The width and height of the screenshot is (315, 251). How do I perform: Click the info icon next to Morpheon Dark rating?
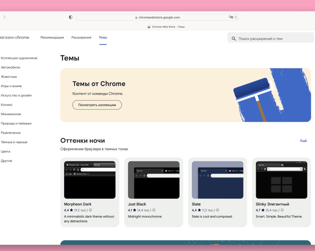tap(91, 210)
